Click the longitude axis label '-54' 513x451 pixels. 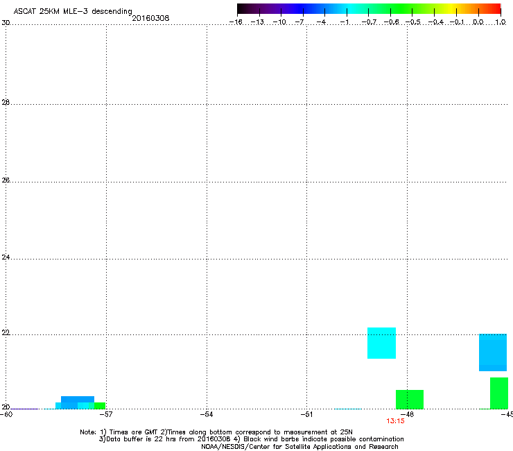coord(207,414)
